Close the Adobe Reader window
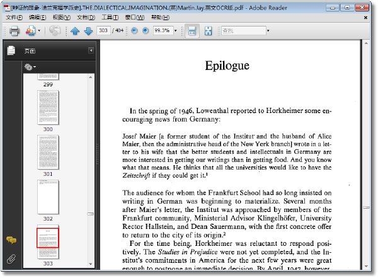 pos(362,8)
